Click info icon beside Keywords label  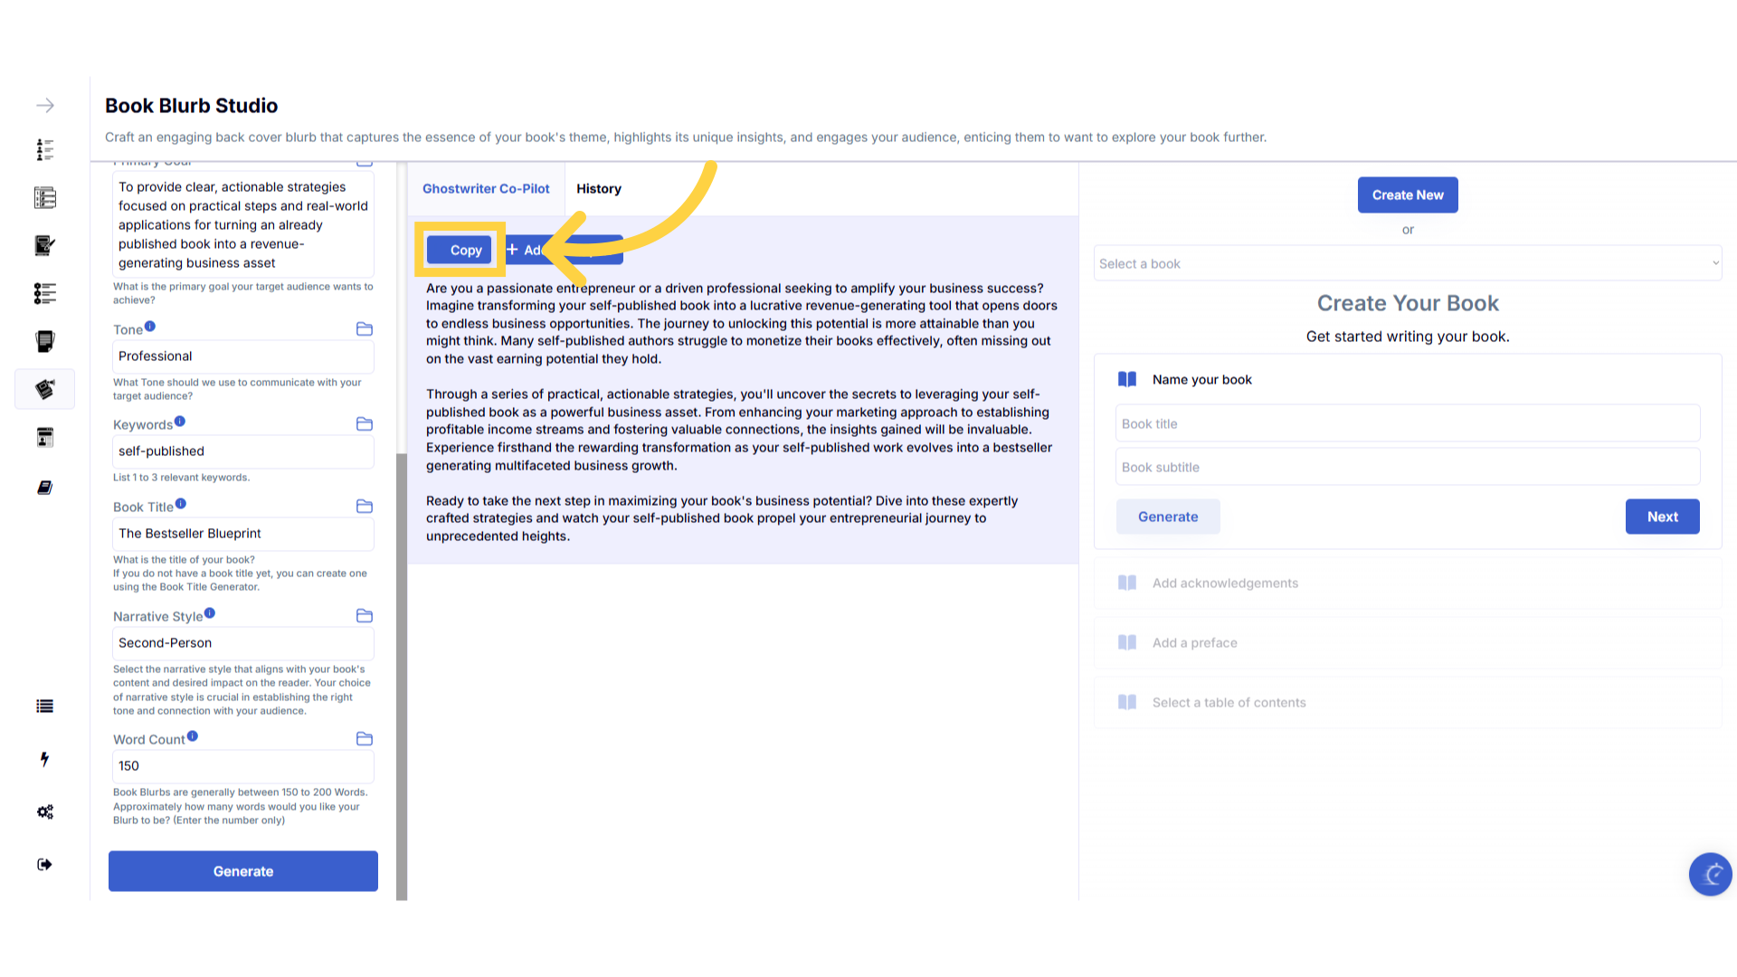pyautogui.click(x=180, y=422)
